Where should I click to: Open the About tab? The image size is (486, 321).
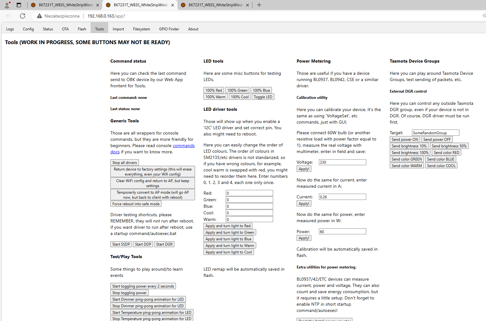193,29
